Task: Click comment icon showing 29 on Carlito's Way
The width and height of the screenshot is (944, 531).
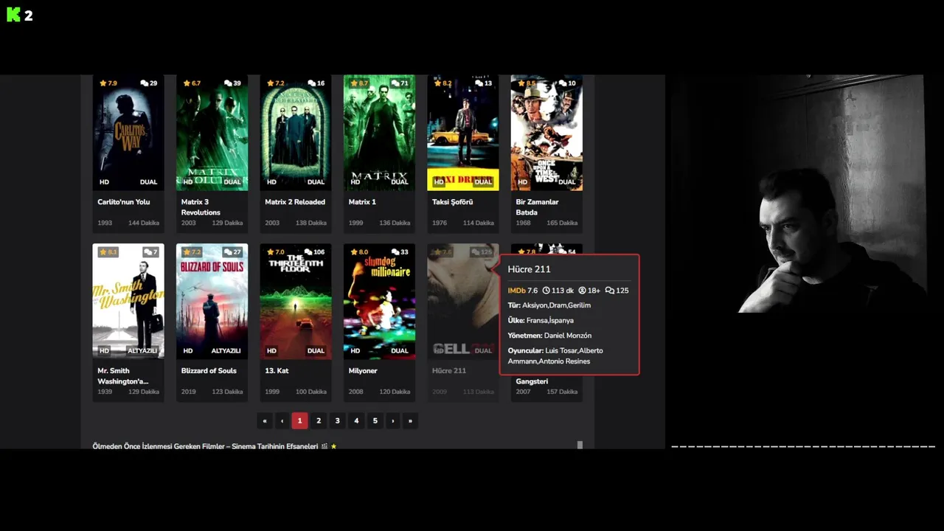Action: 149,83
